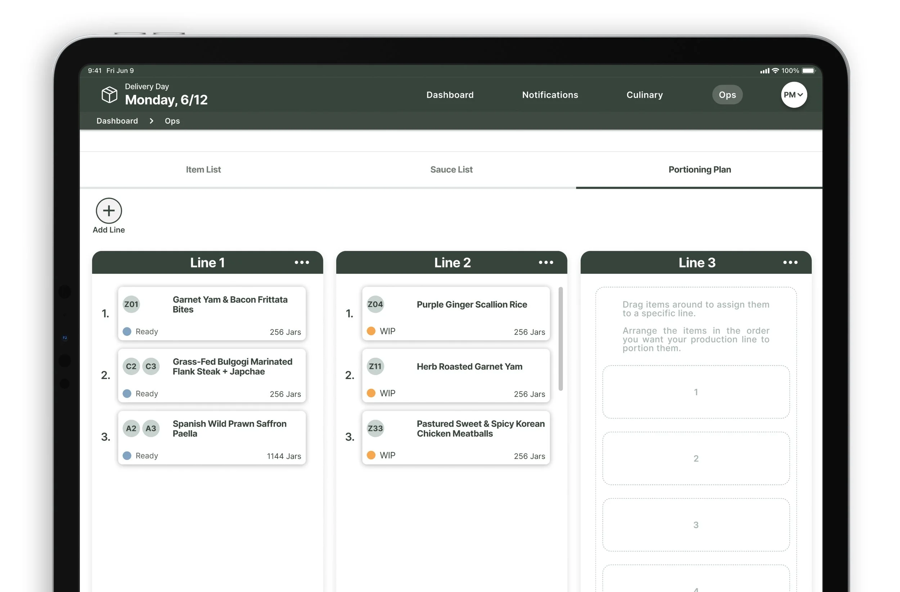Open Culinary in top navigation
900x592 pixels.
click(644, 95)
